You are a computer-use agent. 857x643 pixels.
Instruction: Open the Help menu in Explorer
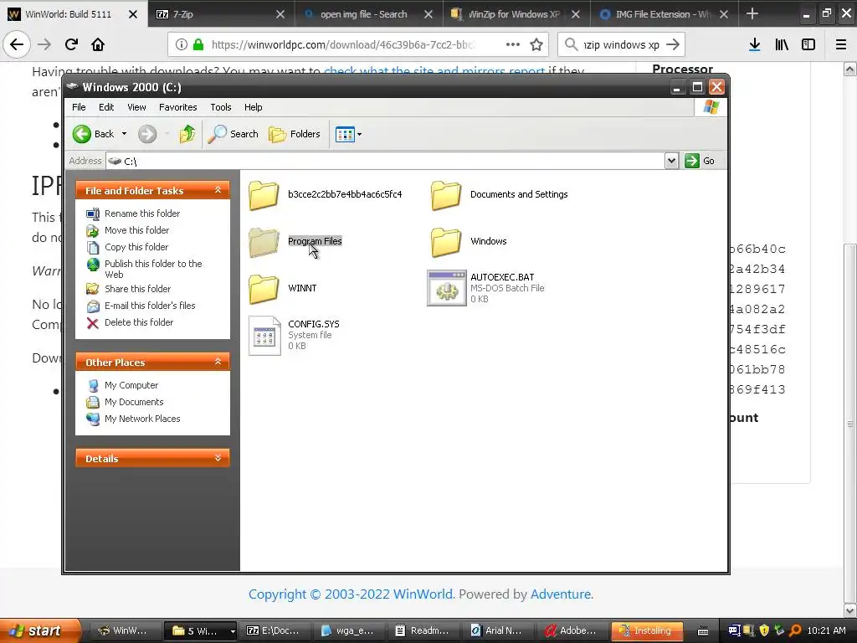coord(253,107)
